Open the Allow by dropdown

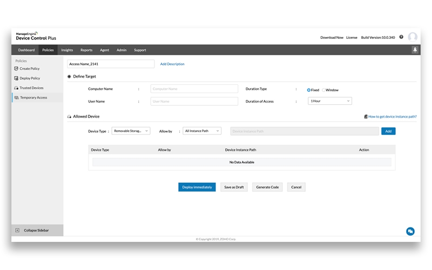click(x=202, y=131)
